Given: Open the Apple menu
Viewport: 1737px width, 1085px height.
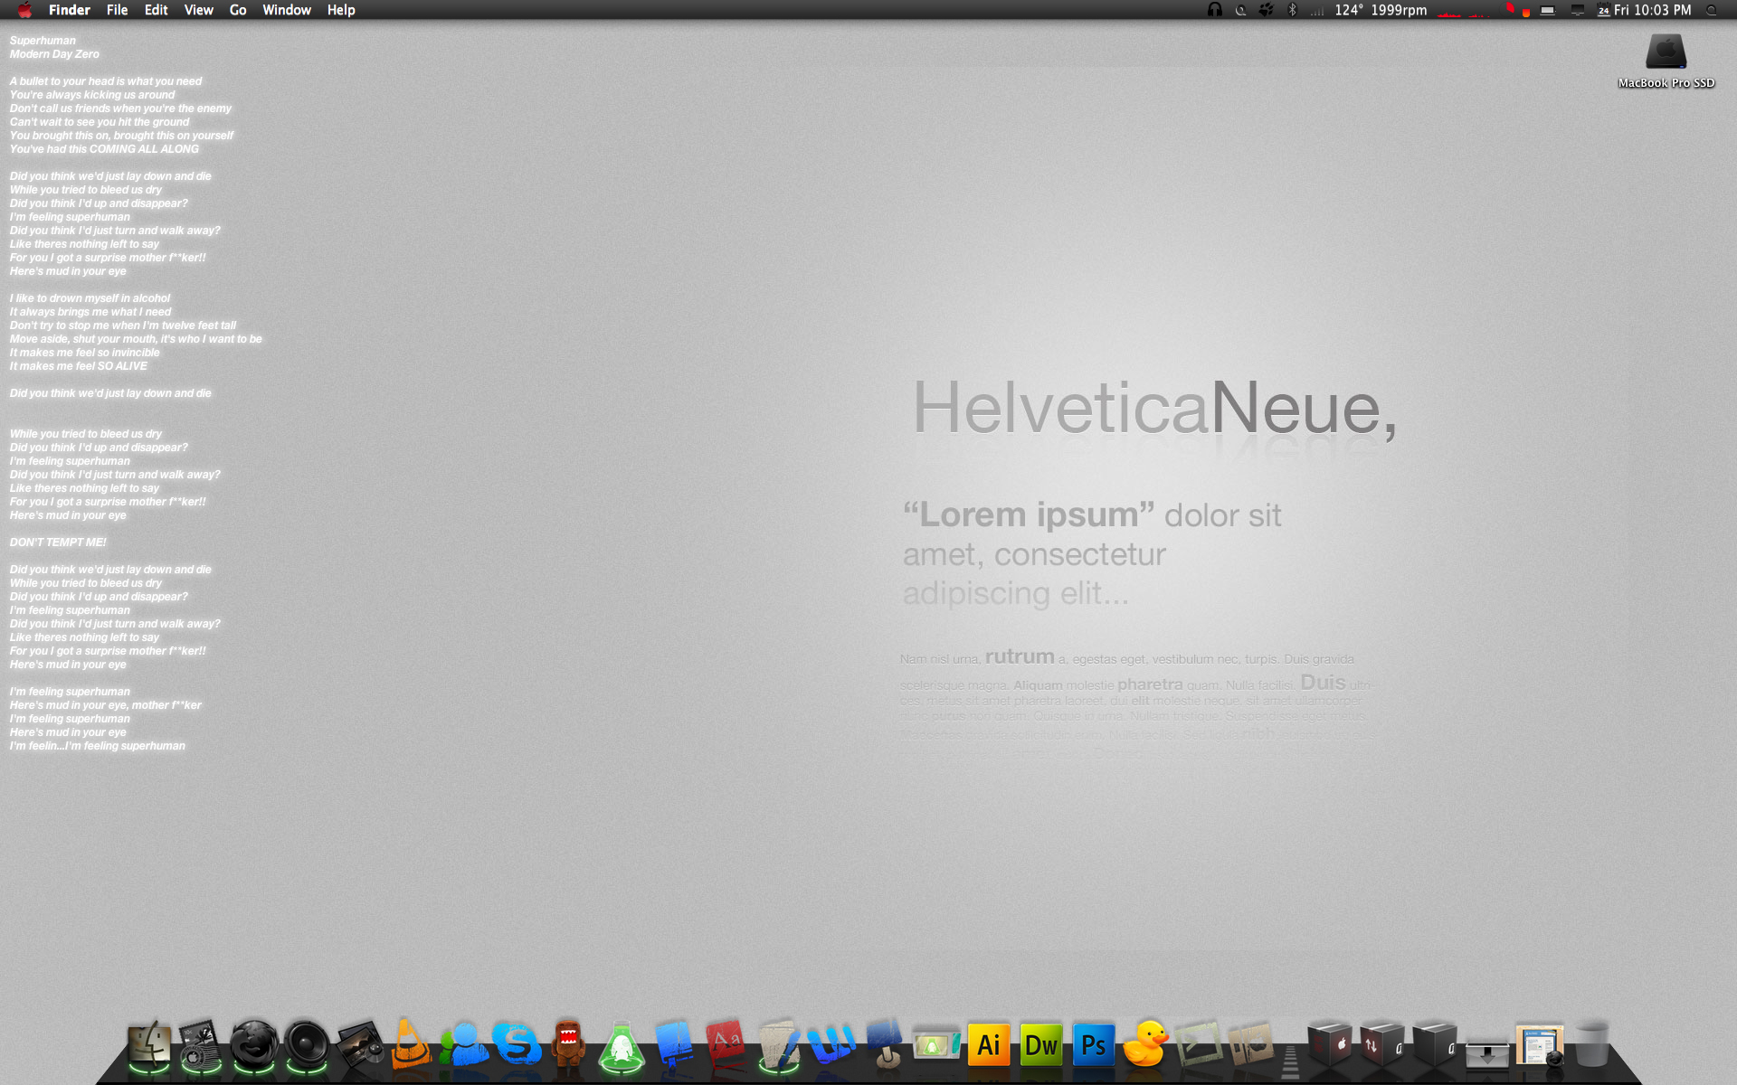Looking at the screenshot, I should [24, 10].
